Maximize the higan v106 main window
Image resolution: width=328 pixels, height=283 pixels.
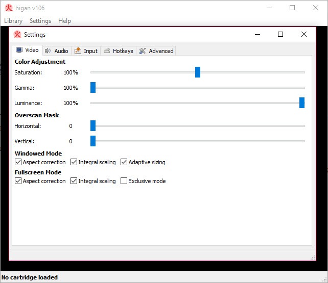[x=292, y=8]
